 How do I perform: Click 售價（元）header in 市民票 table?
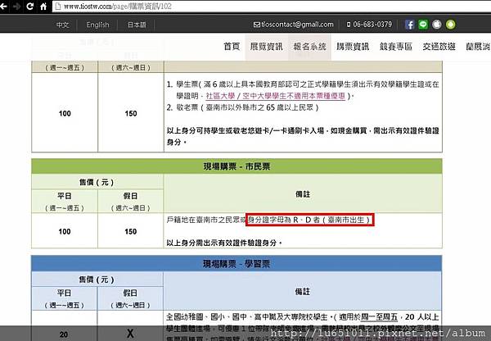tap(97, 182)
